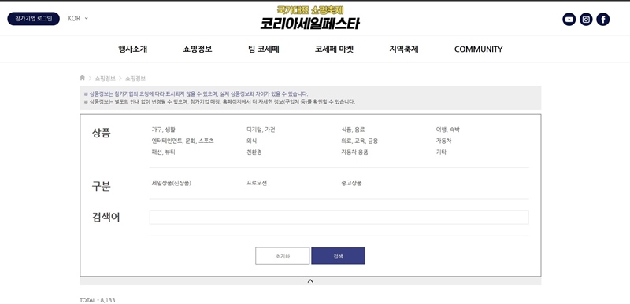
Task: Choose 세일상품(신상품) filter option
Action: click(171, 184)
